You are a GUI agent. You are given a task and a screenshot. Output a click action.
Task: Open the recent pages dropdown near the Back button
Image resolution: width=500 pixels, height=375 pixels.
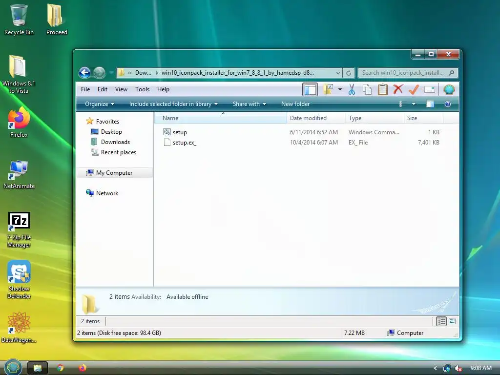tap(111, 73)
